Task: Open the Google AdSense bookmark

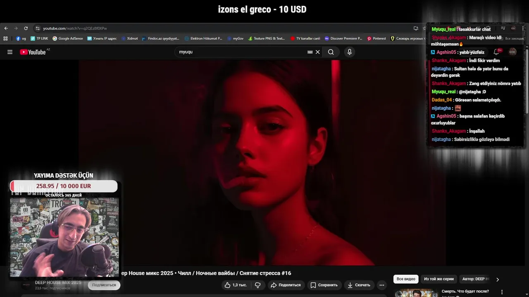Action: pos(68,38)
